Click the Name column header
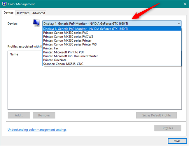 tap(14, 54)
